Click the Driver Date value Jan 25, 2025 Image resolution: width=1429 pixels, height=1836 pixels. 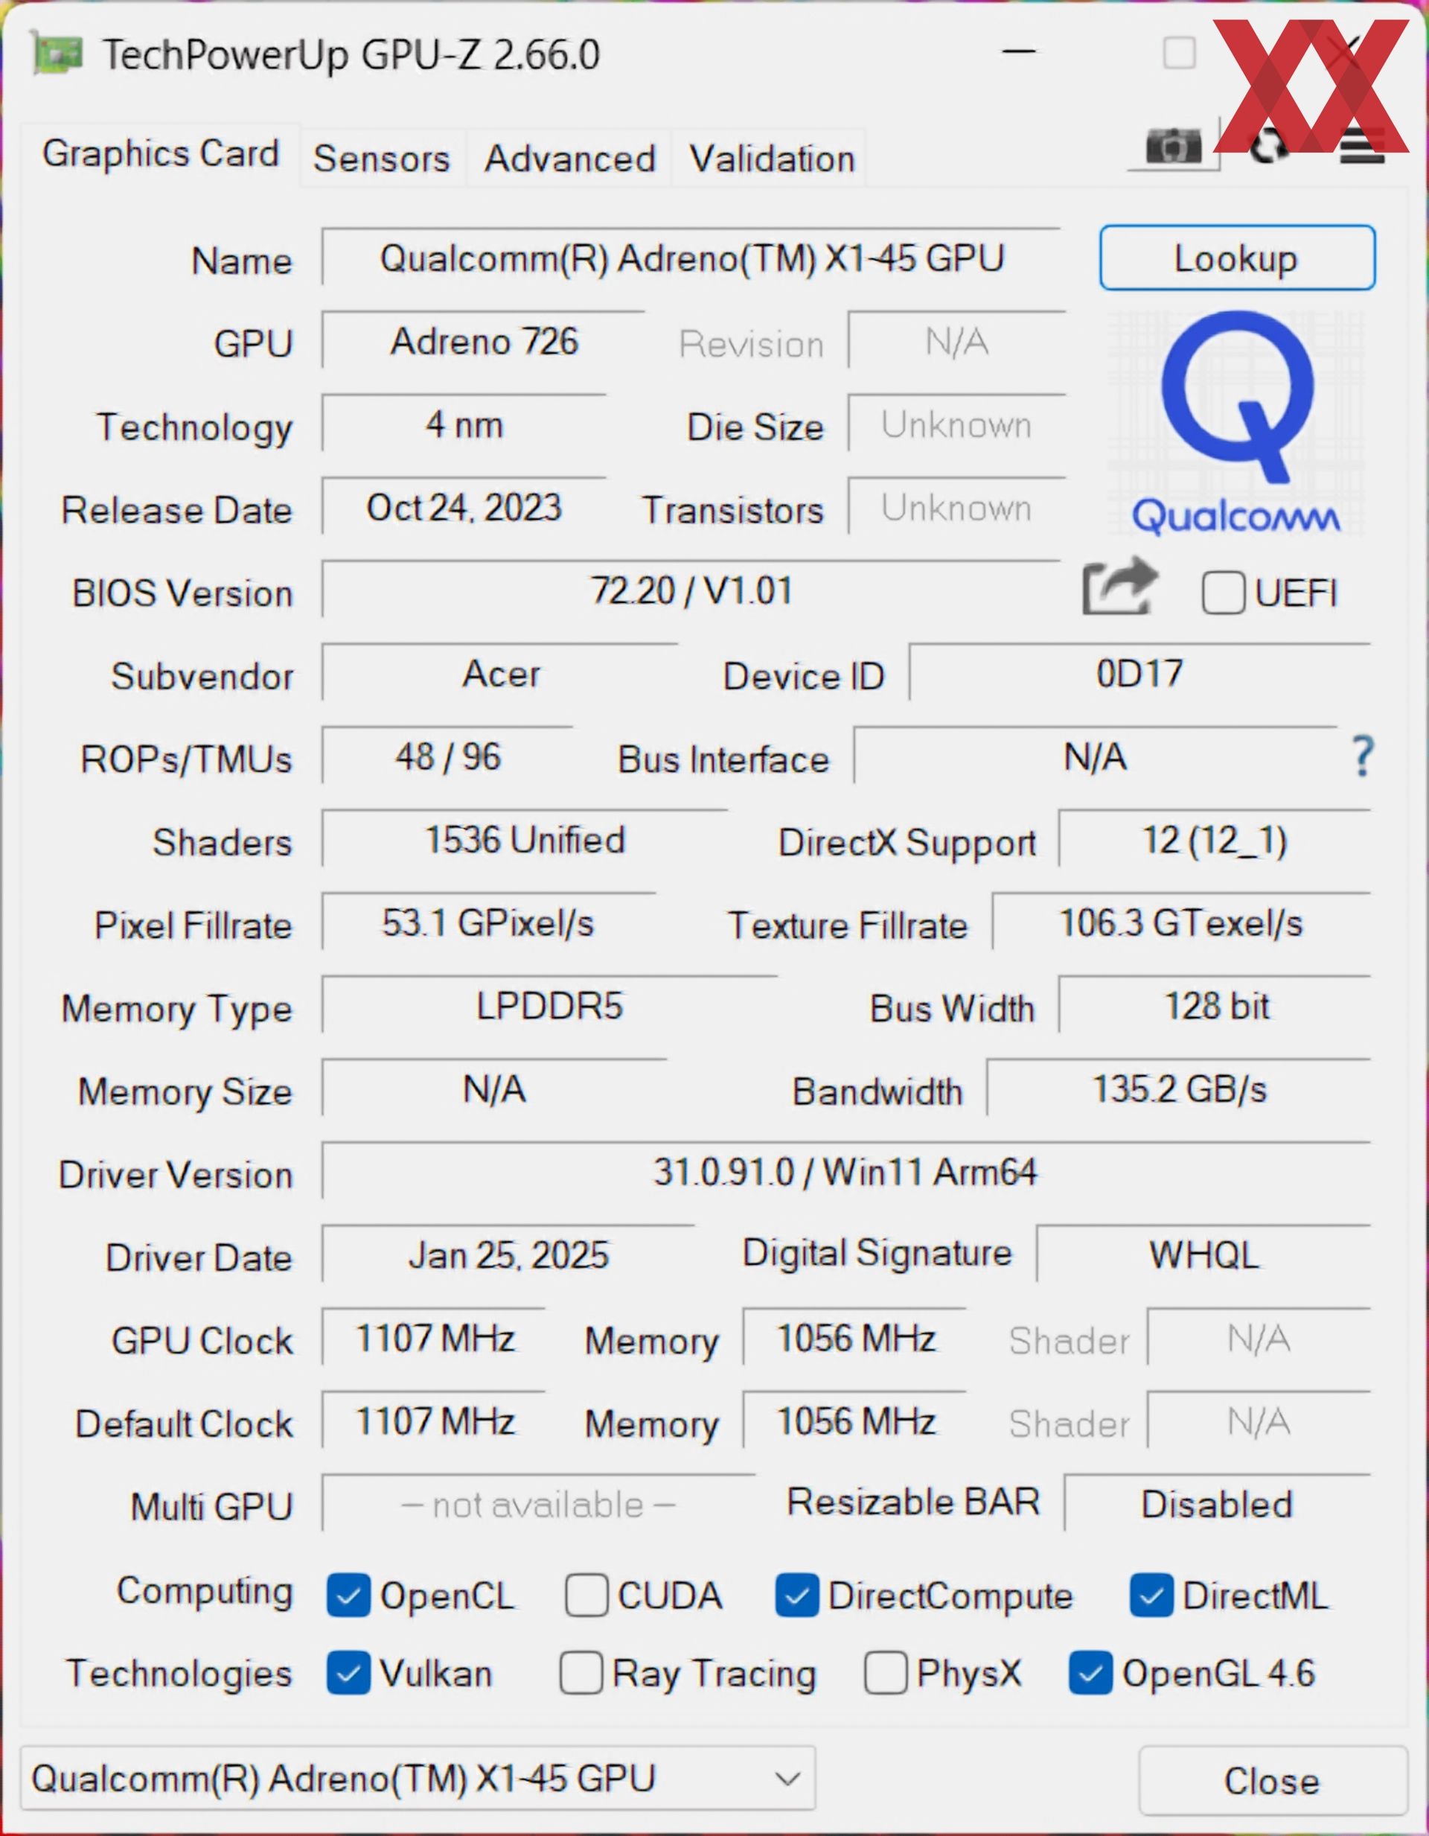point(508,1255)
